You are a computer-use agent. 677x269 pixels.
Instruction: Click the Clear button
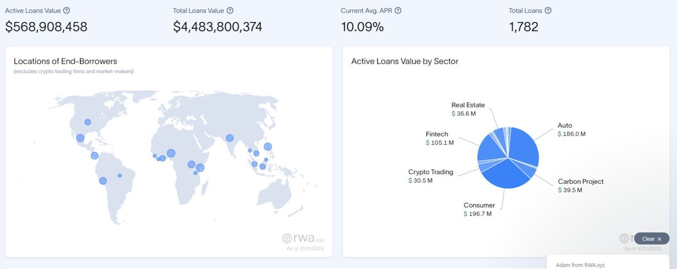tap(648, 239)
